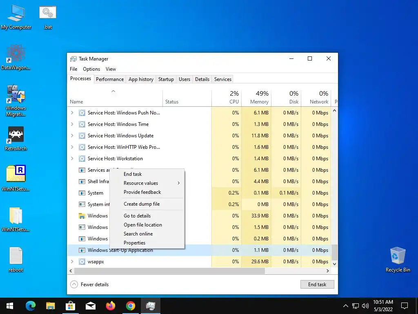Screen dimensions: 418x314
Task: Select Go to details option
Action: click(x=147, y=216)
